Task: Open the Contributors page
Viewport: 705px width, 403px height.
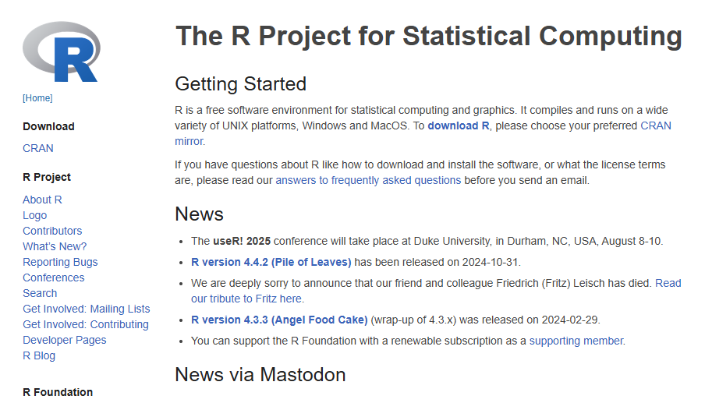Action: coord(52,231)
